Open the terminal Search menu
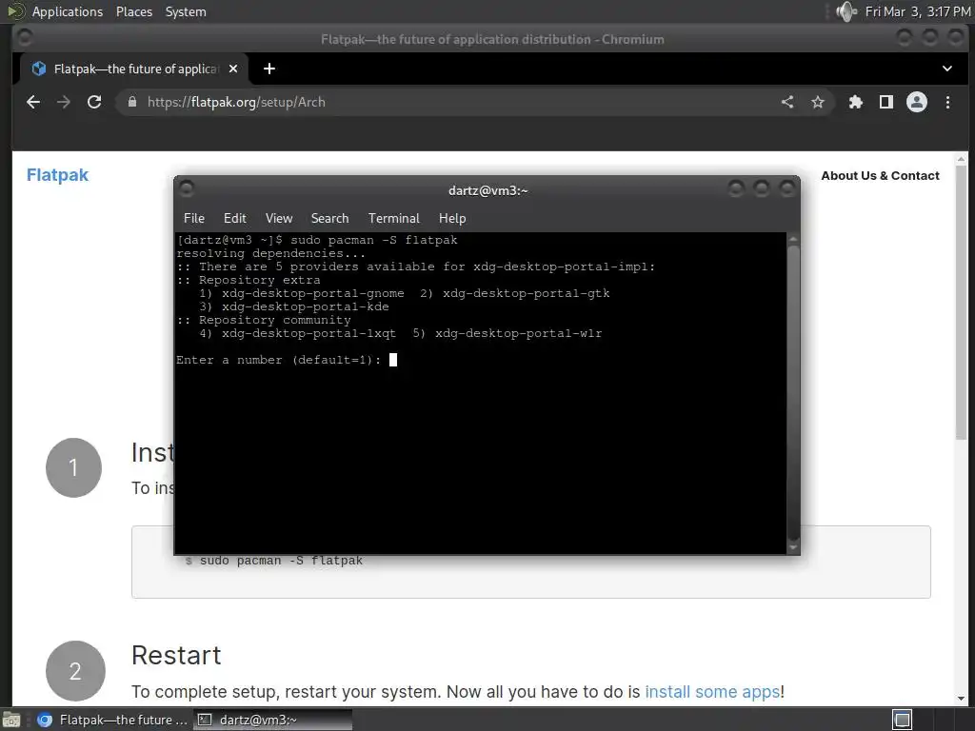Image resolution: width=975 pixels, height=731 pixels. coord(329,218)
